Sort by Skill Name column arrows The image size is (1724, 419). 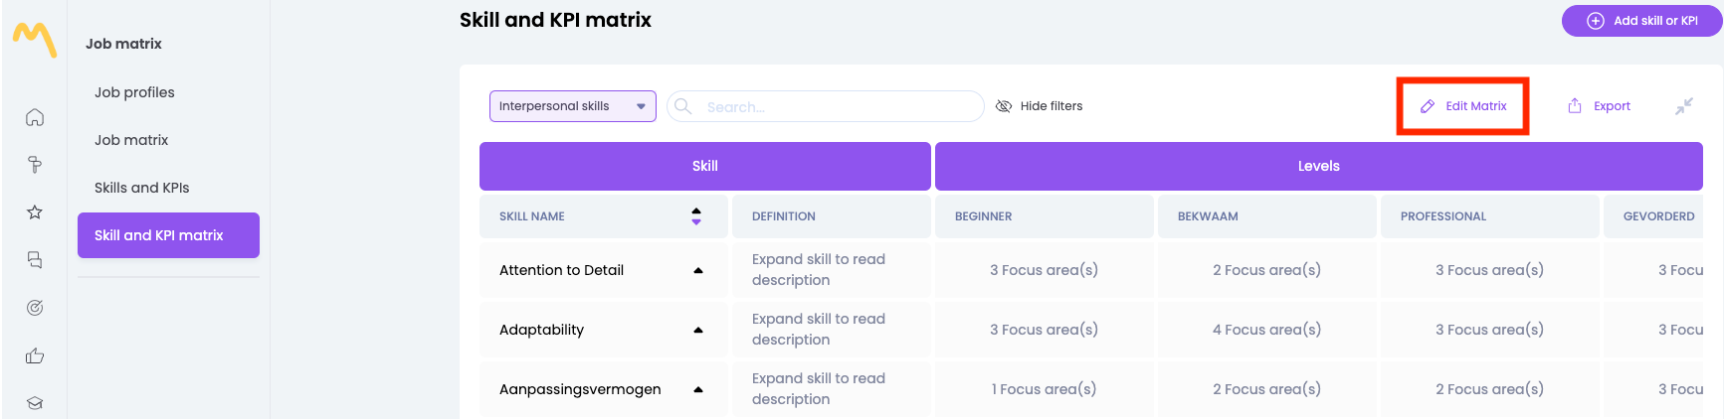pyautogui.click(x=696, y=216)
